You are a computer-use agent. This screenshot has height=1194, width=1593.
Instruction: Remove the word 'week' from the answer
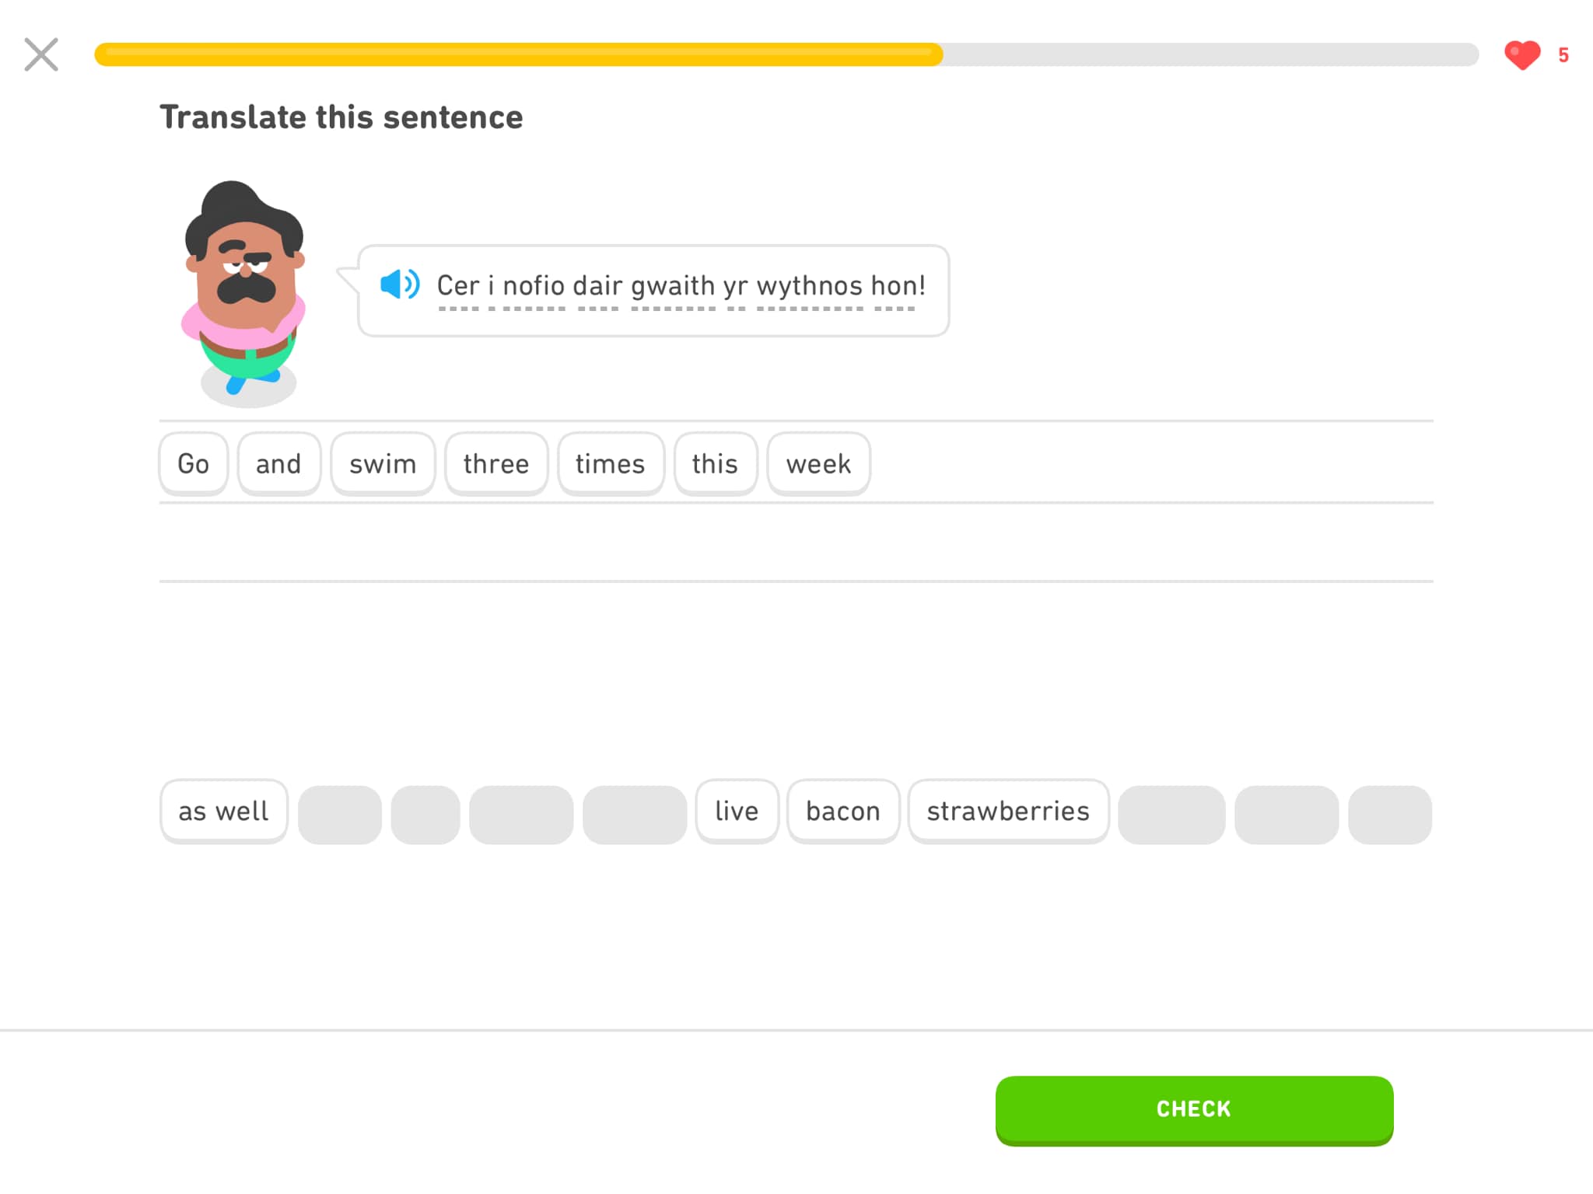pyautogui.click(x=818, y=464)
